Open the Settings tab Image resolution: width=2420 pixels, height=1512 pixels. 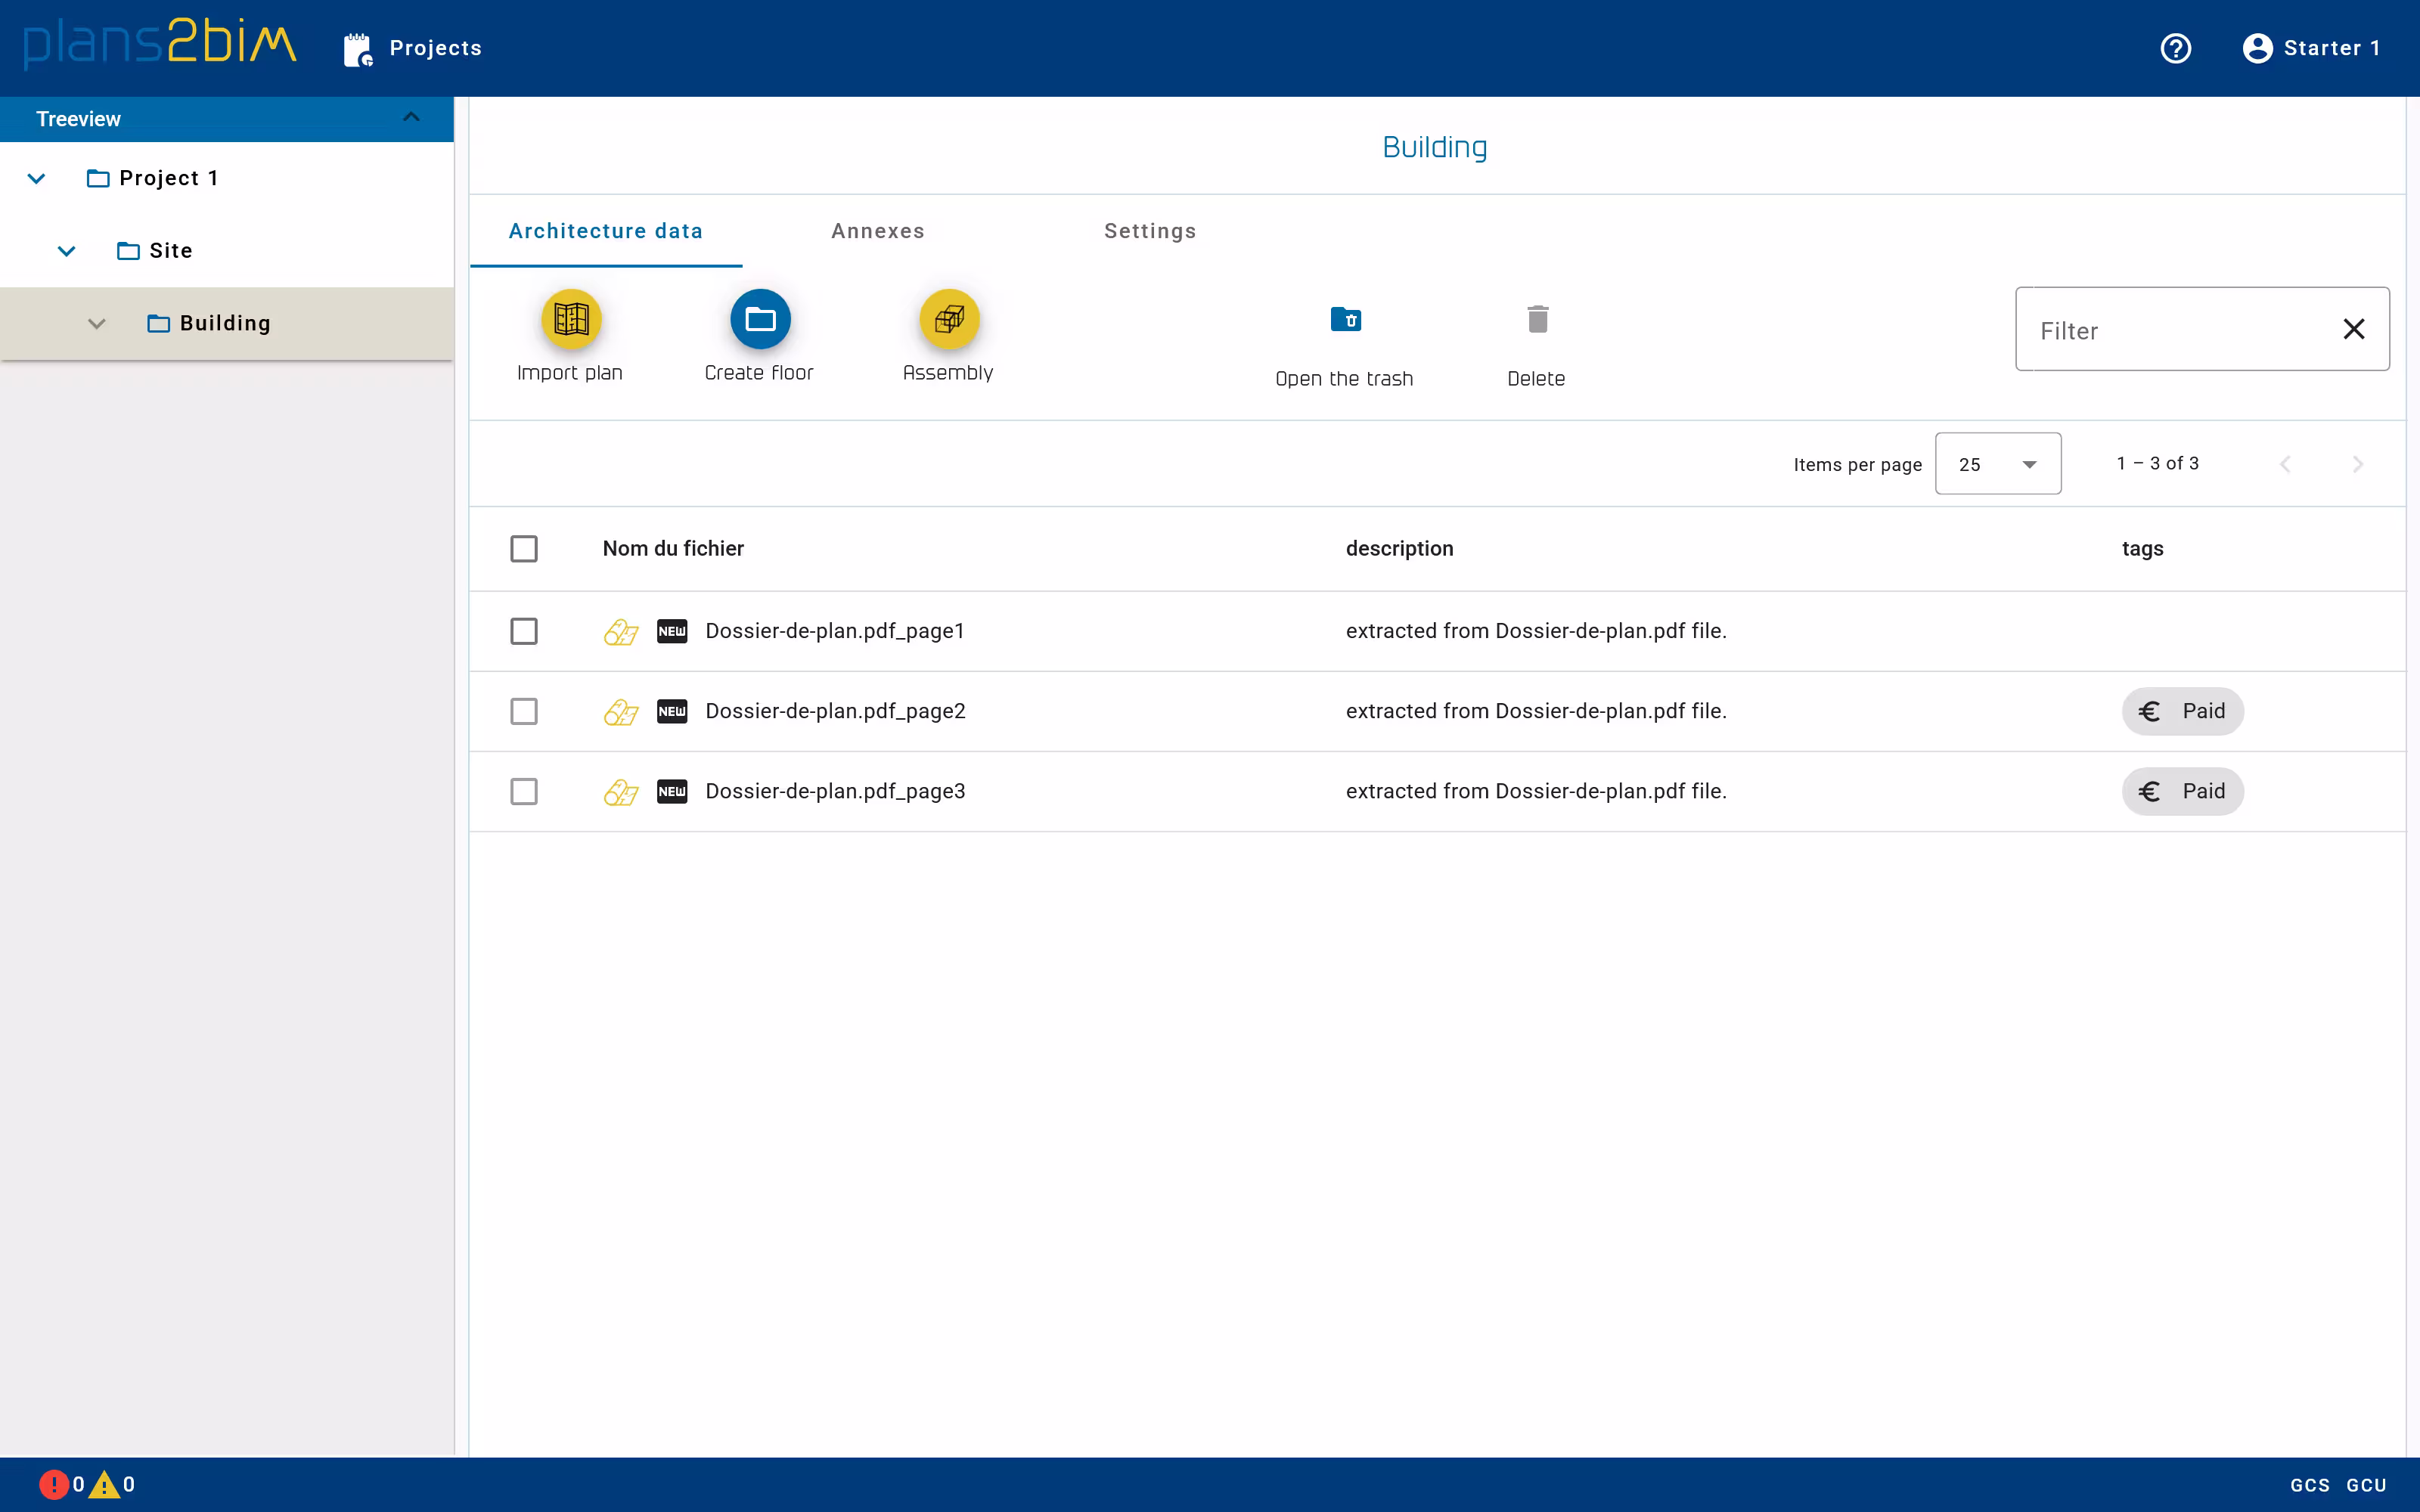coord(1149,231)
